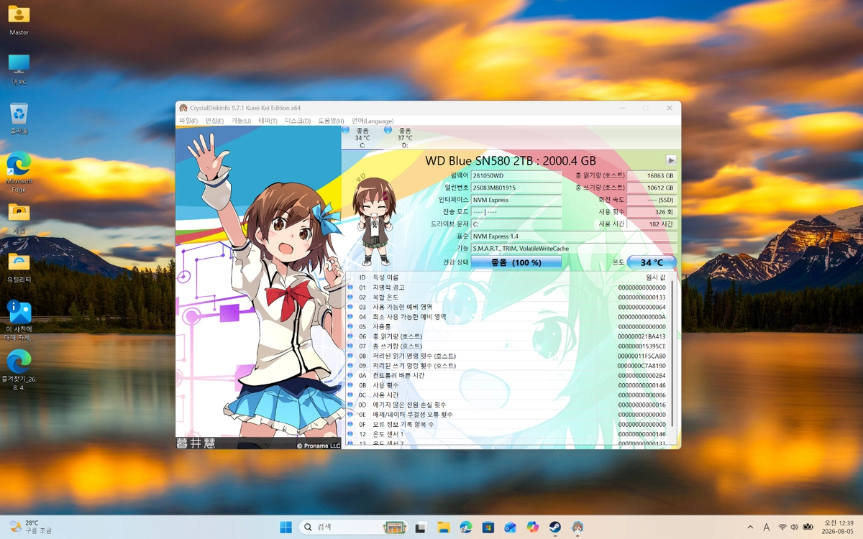Click the IME language indicator A
This screenshot has width=863, height=539.
pos(767,527)
